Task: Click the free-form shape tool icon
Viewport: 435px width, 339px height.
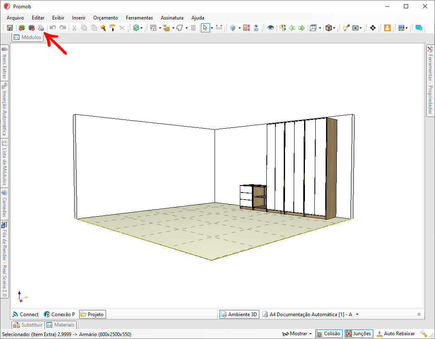Action: pyautogui.click(x=180, y=28)
